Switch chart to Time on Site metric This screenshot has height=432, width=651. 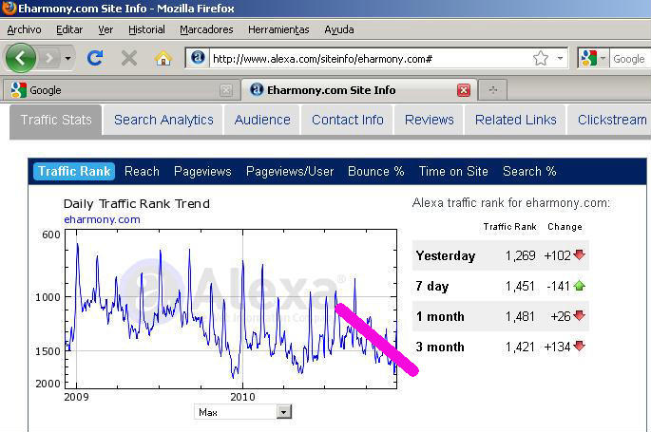point(453,171)
